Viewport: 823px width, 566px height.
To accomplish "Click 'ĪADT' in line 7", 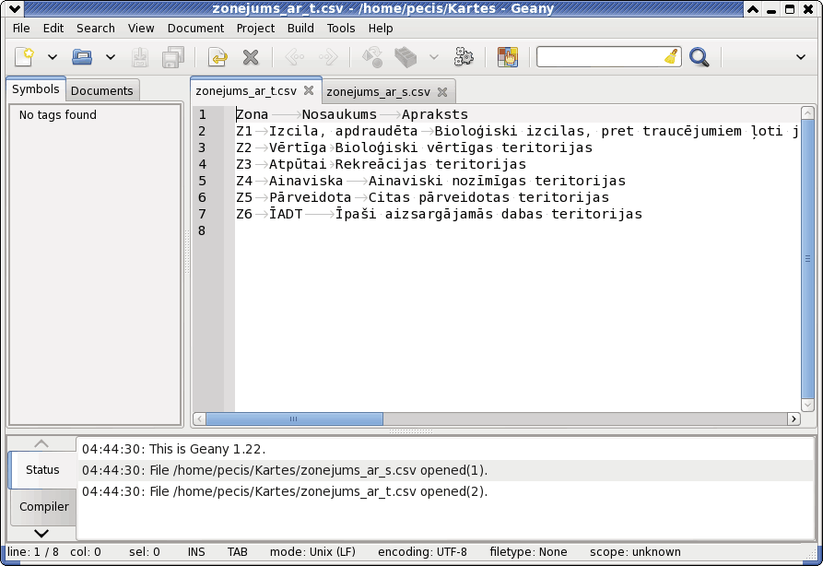I will point(286,214).
